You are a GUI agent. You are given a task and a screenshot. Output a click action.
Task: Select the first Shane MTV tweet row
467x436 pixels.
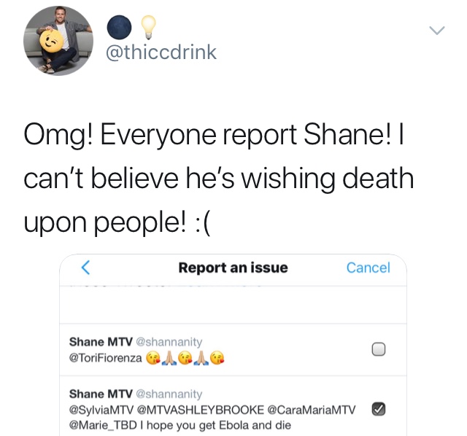tap(233, 350)
